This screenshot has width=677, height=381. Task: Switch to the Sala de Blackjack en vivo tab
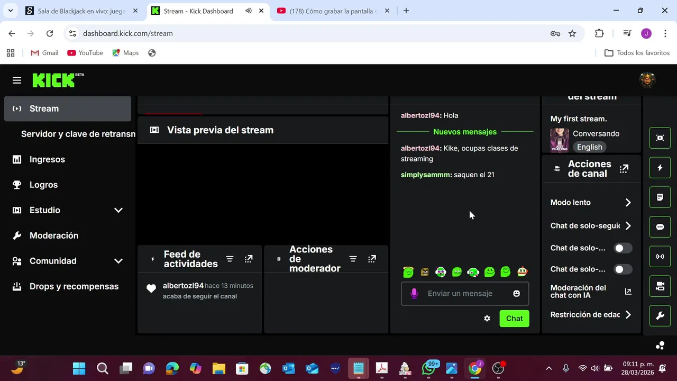(x=82, y=11)
